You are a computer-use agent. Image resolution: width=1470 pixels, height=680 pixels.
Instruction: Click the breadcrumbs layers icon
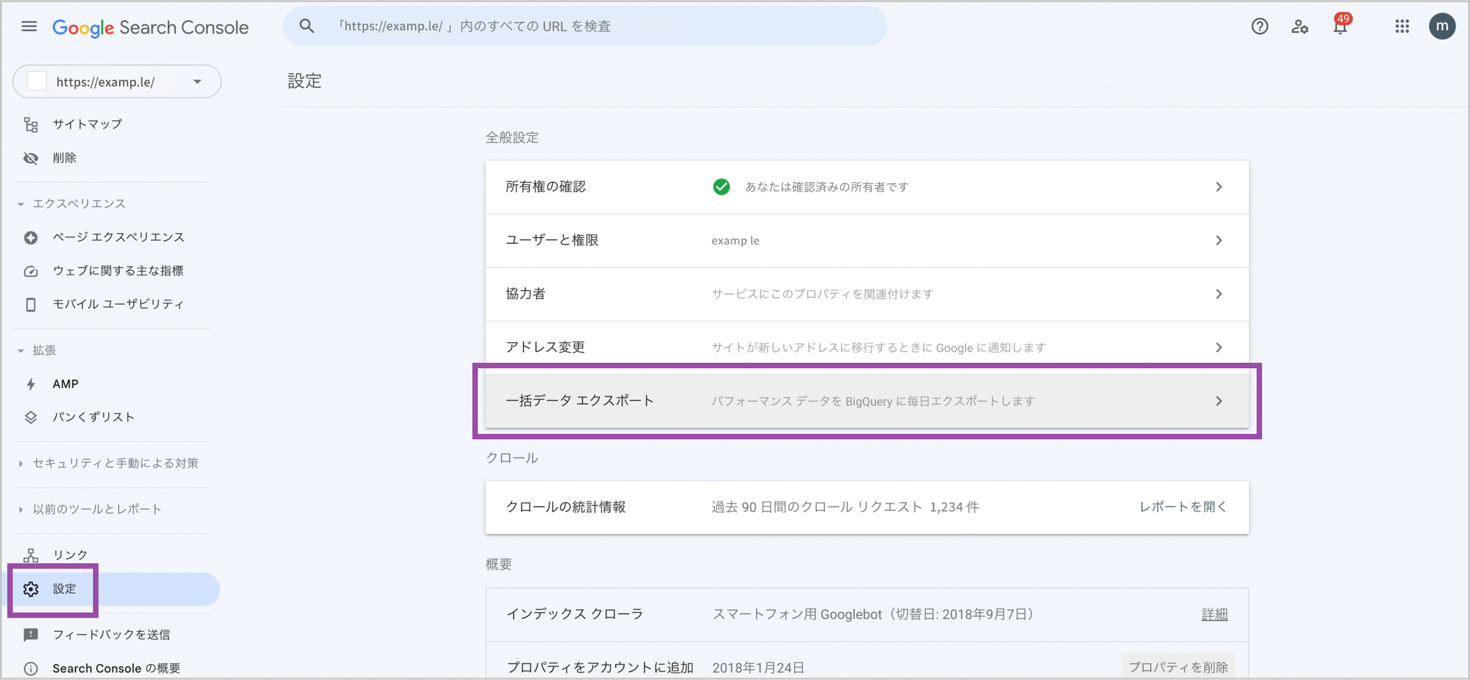click(31, 417)
